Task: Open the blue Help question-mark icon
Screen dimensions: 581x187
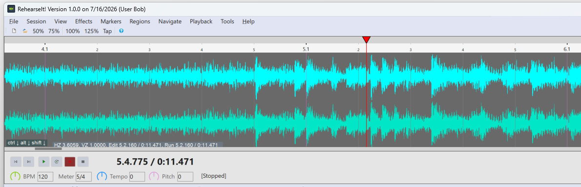Action: pyautogui.click(x=121, y=31)
